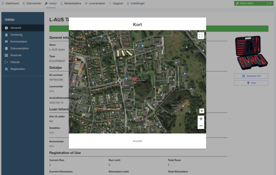Image resolution: width=276 pixels, height=175 pixels.
Task: Click the red equipment location pin
Action: (134, 80)
